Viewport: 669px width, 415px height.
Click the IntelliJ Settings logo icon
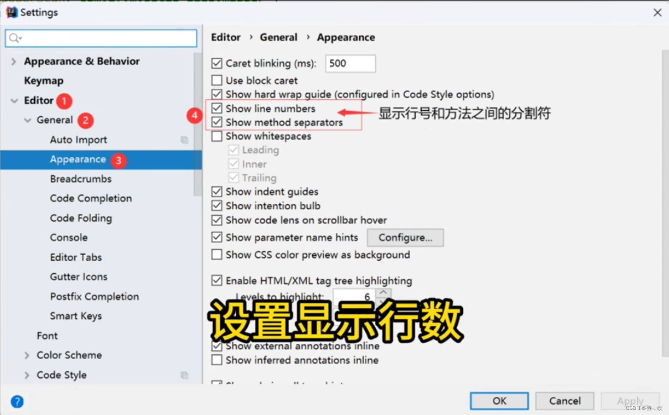click(x=11, y=12)
